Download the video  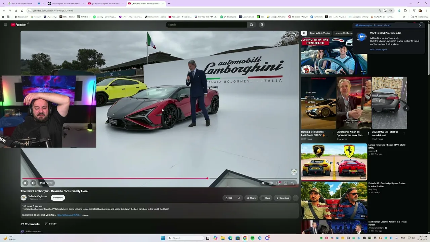click(x=283, y=198)
